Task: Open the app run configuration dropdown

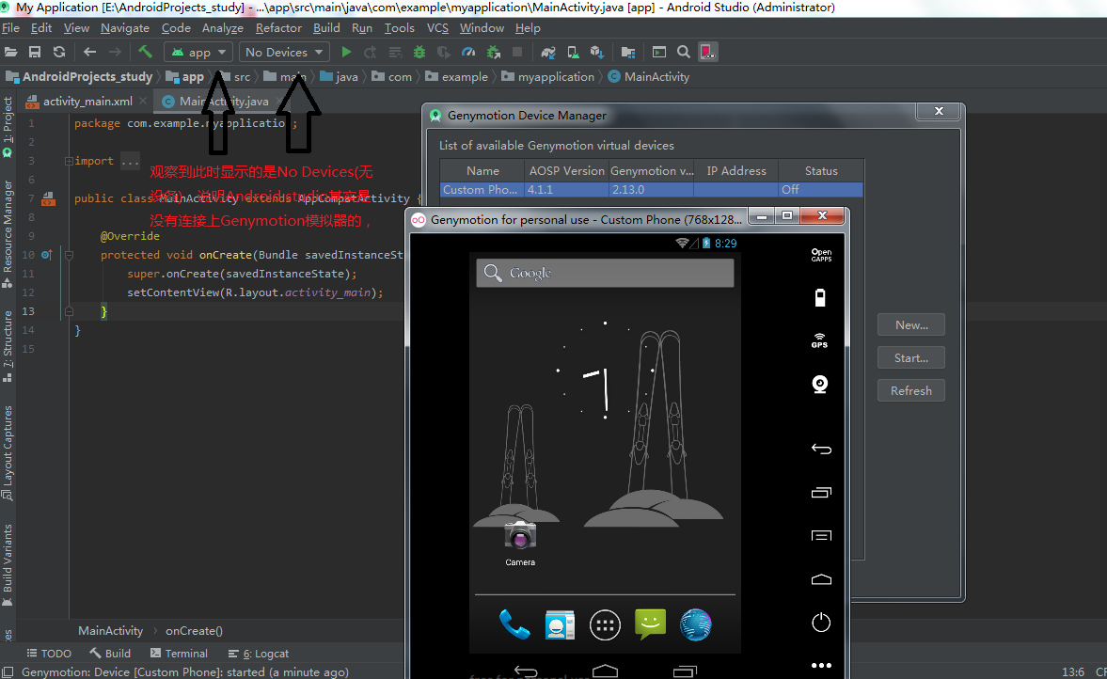Action: pyautogui.click(x=198, y=52)
